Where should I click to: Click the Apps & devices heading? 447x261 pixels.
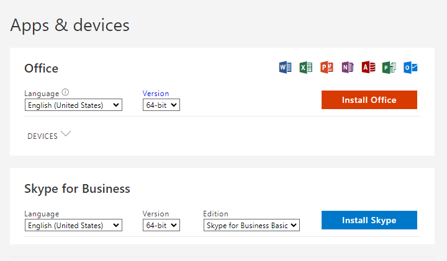70,25
